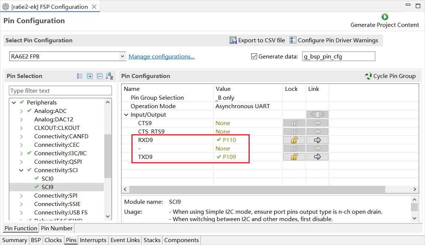425x245 pixels.
Task: Click the link arrow for TXD9
Action: click(x=317, y=157)
